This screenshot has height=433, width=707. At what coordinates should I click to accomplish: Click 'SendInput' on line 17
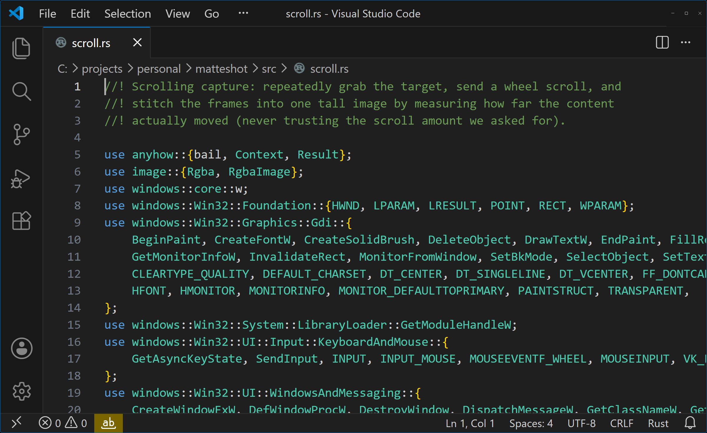click(287, 359)
